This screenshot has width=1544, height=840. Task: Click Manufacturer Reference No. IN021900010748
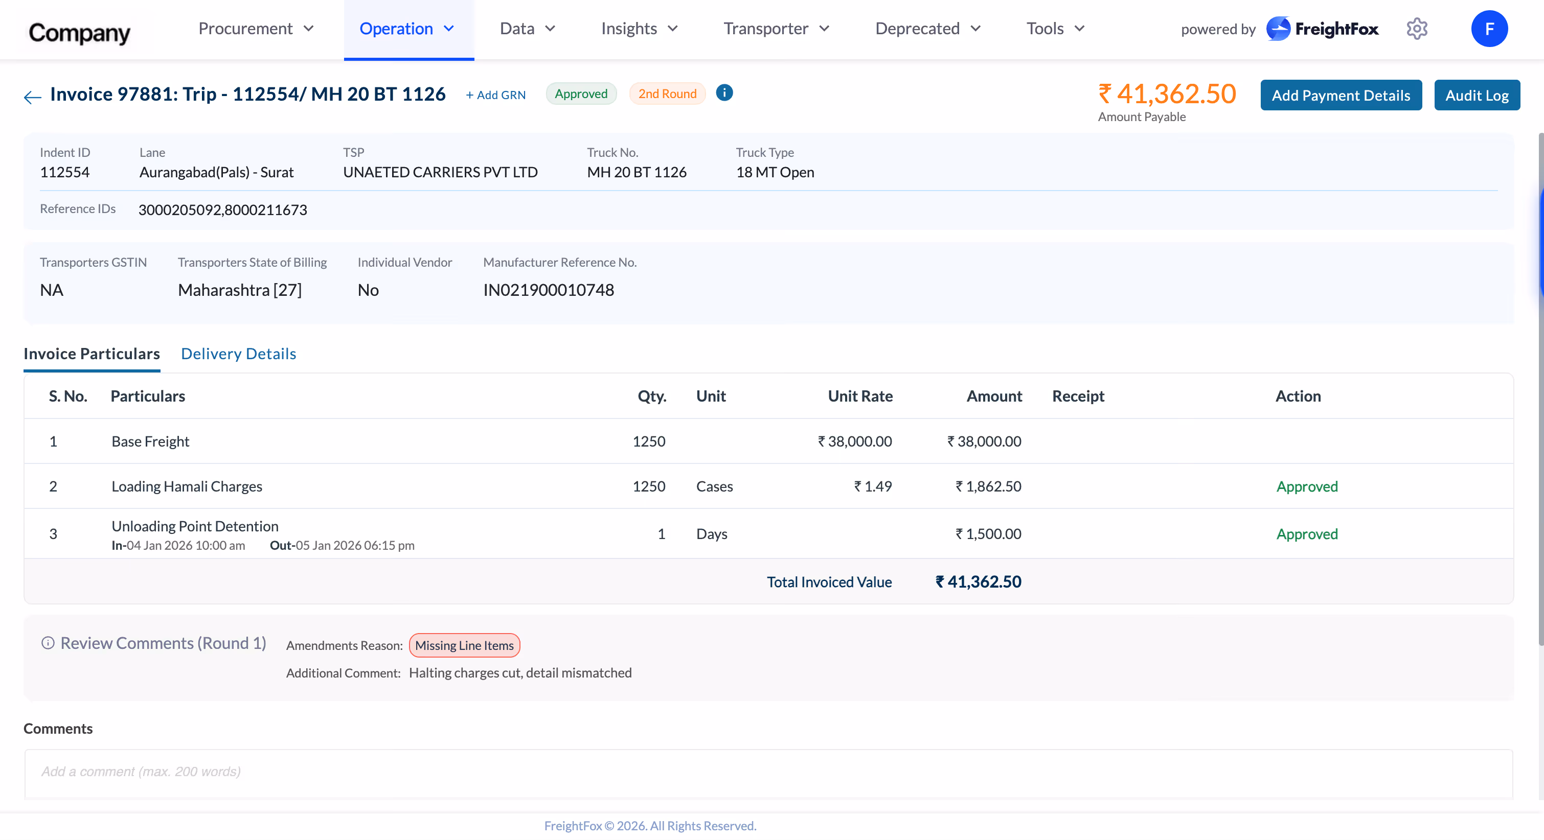coord(549,290)
